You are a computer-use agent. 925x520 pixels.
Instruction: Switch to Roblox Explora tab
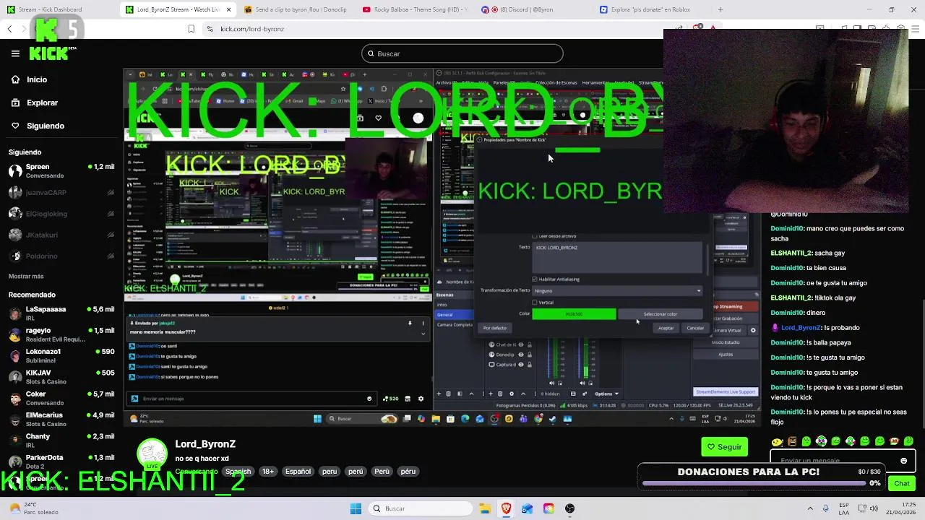[x=652, y=9]
